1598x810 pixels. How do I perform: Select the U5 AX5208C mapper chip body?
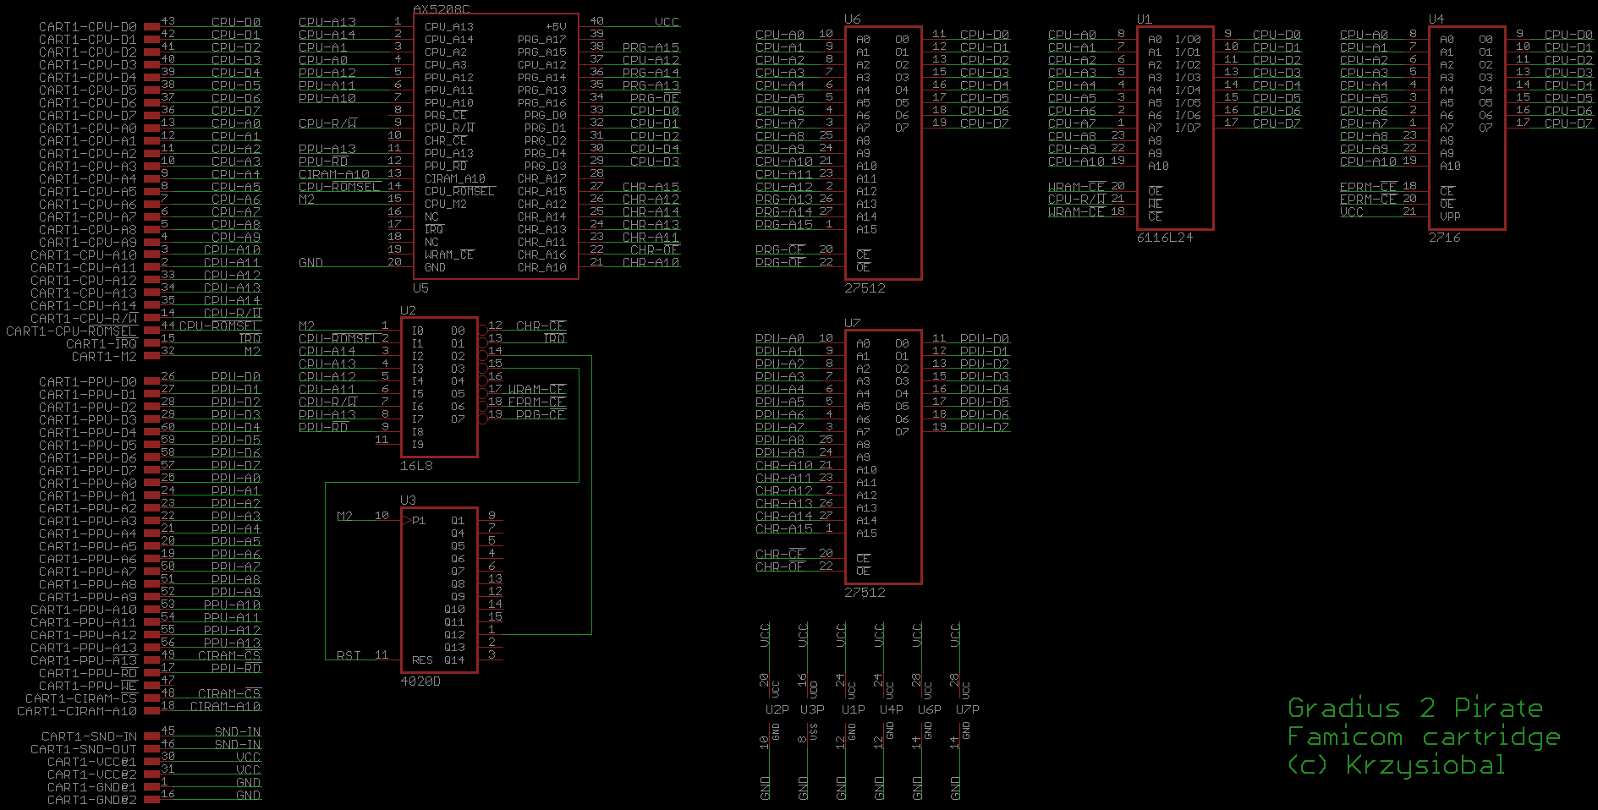click(496, 145)
